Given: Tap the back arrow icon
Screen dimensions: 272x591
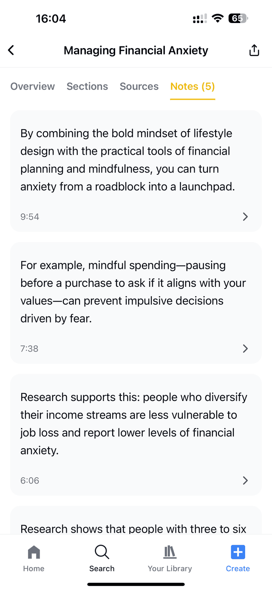Looking at the screenshot, I should [x=11, y=50].
